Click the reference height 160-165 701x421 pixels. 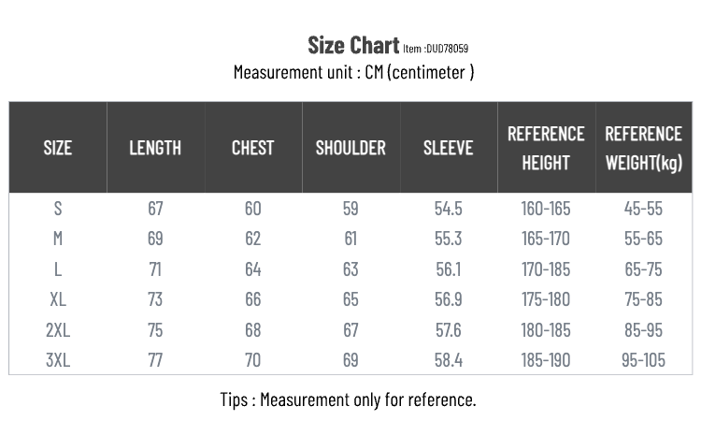click(546, 209)
